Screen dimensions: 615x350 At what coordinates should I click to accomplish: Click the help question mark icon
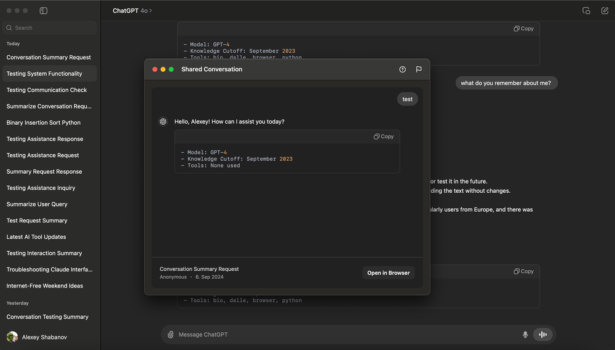(x=403, y=69)
